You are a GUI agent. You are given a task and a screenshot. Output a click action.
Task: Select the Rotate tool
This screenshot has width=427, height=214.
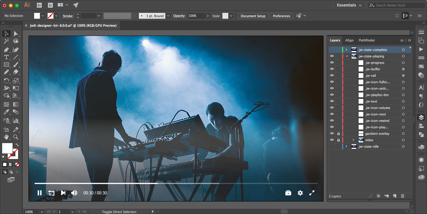[6, 81]
